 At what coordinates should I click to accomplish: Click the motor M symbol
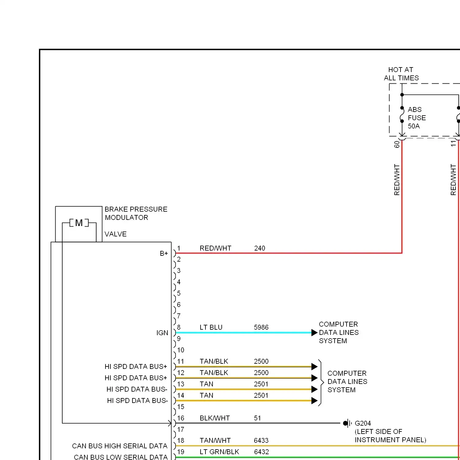pos(79,223)
